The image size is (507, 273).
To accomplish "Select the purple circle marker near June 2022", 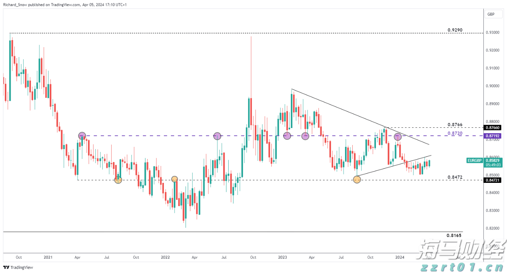I will point(217,136).
